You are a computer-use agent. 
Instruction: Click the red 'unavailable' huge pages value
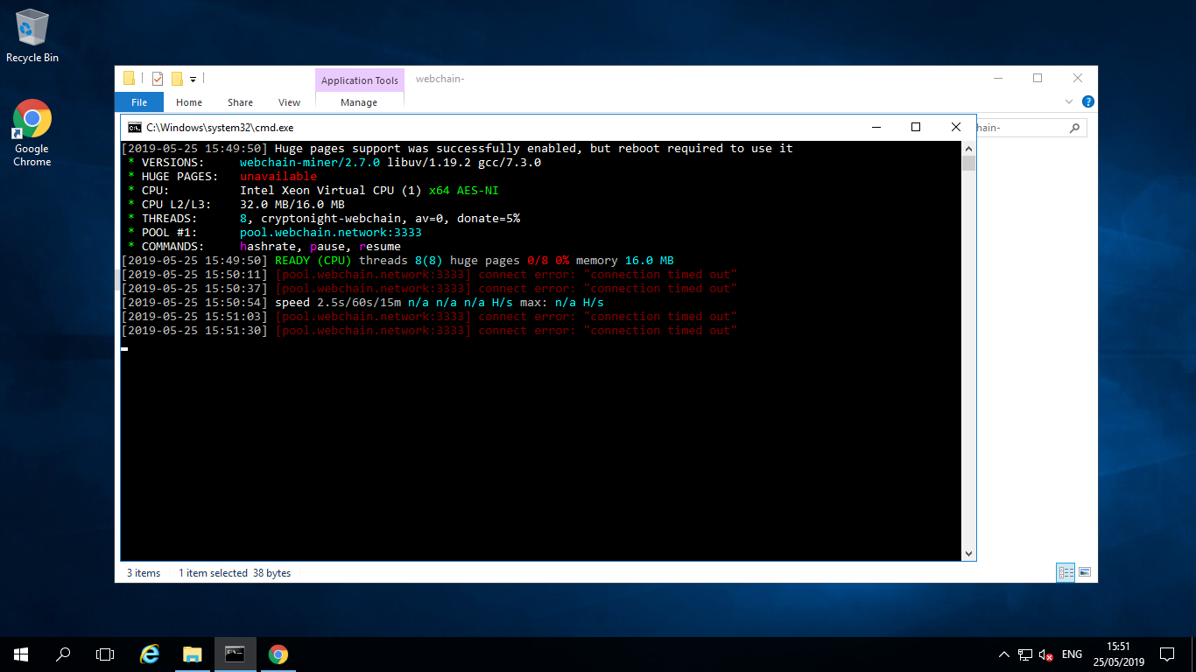pyautogui.click(x=278, y=177)
